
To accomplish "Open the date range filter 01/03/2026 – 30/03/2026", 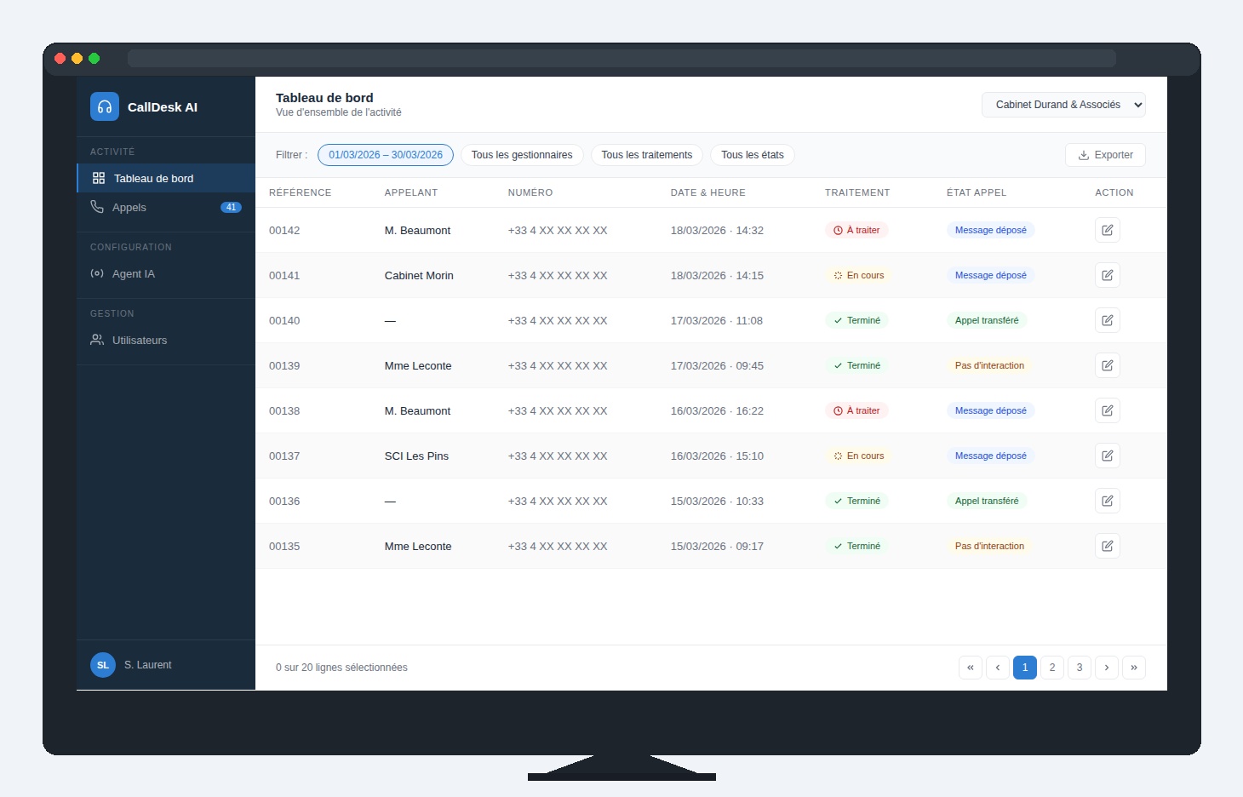I will pos(386,155).
